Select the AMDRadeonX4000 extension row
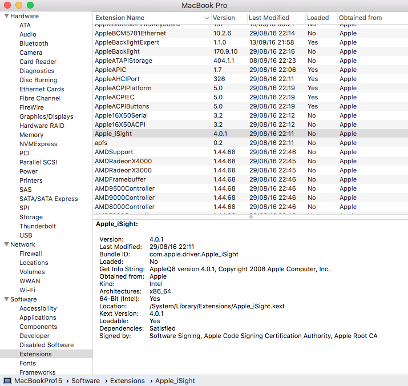Image resolution: width=408 pixels, height=386 pixels. pyautogui.click(x=251, y=161)
